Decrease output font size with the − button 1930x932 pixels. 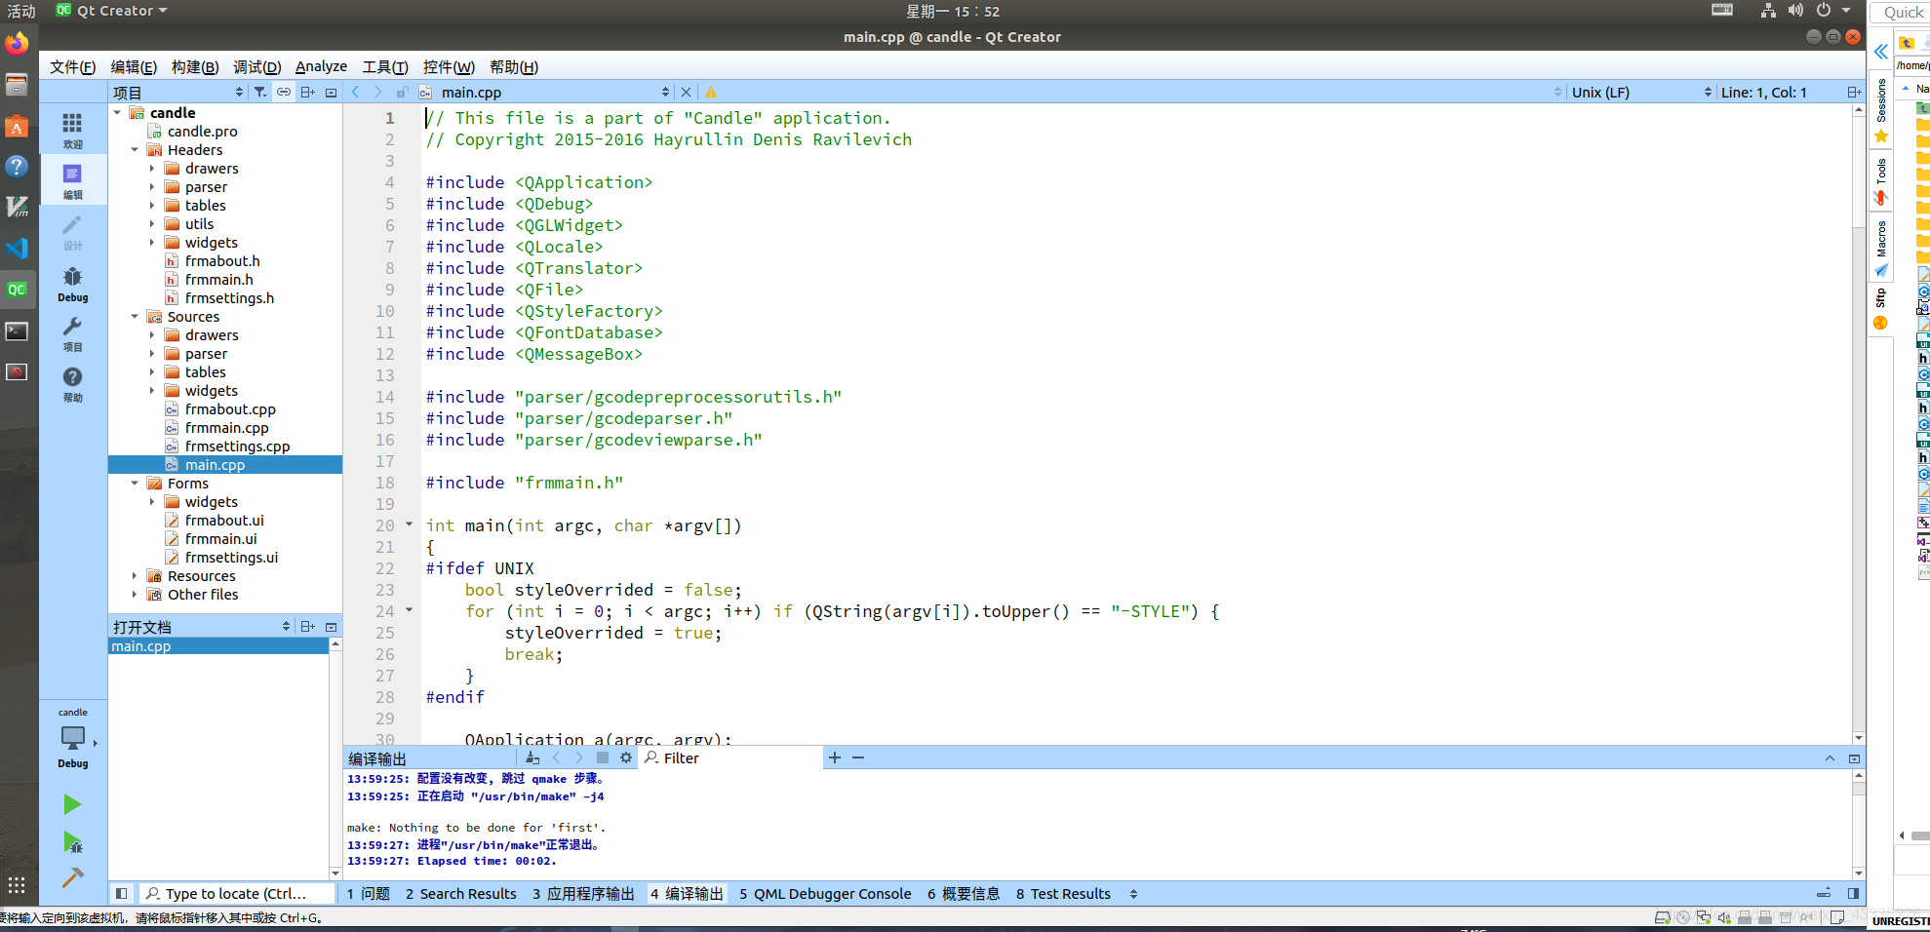pyautogui.click(x=857, y=757)
